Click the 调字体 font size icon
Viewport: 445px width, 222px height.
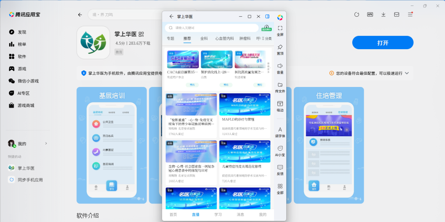(x=280, y=130)
